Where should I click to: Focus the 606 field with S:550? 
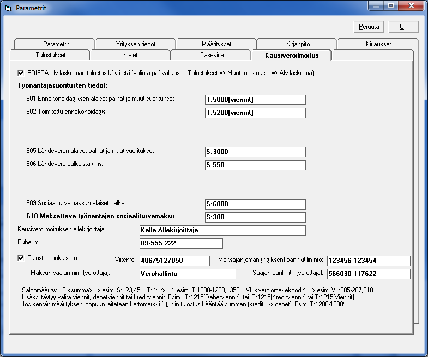click(x=255, y=165)
